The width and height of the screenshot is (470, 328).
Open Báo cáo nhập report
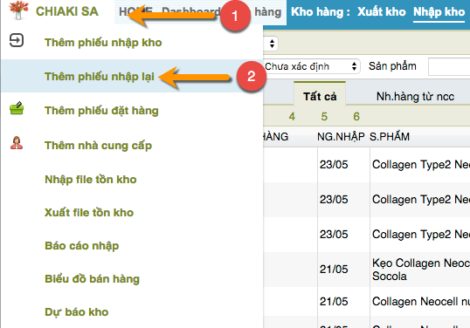(82, 246)
